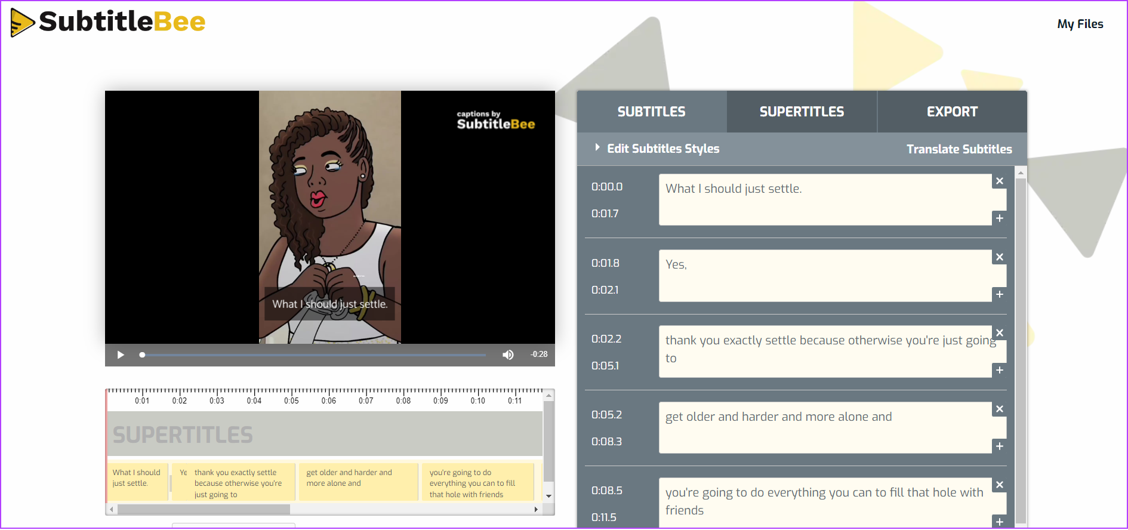
Task: Click start time 0:05.2
Action: tap(606, 415)
